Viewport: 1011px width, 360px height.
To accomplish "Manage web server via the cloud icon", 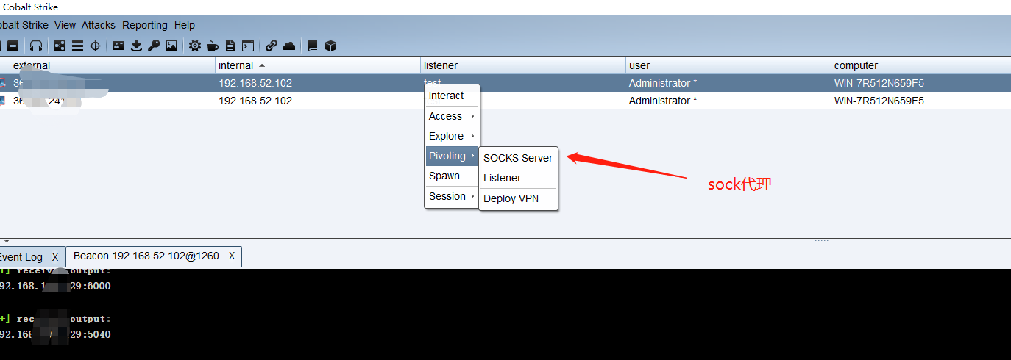I will [x=289, y=46].
